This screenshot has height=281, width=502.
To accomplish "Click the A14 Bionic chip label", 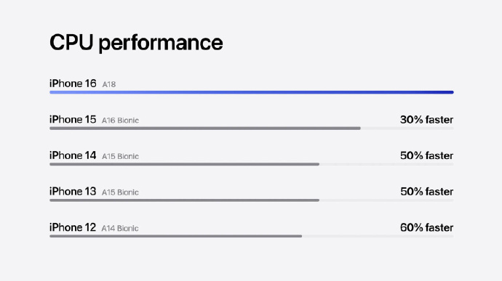I will coord(120,229).
